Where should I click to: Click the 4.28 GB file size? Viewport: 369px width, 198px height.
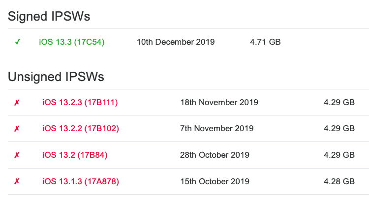[339, 182]
